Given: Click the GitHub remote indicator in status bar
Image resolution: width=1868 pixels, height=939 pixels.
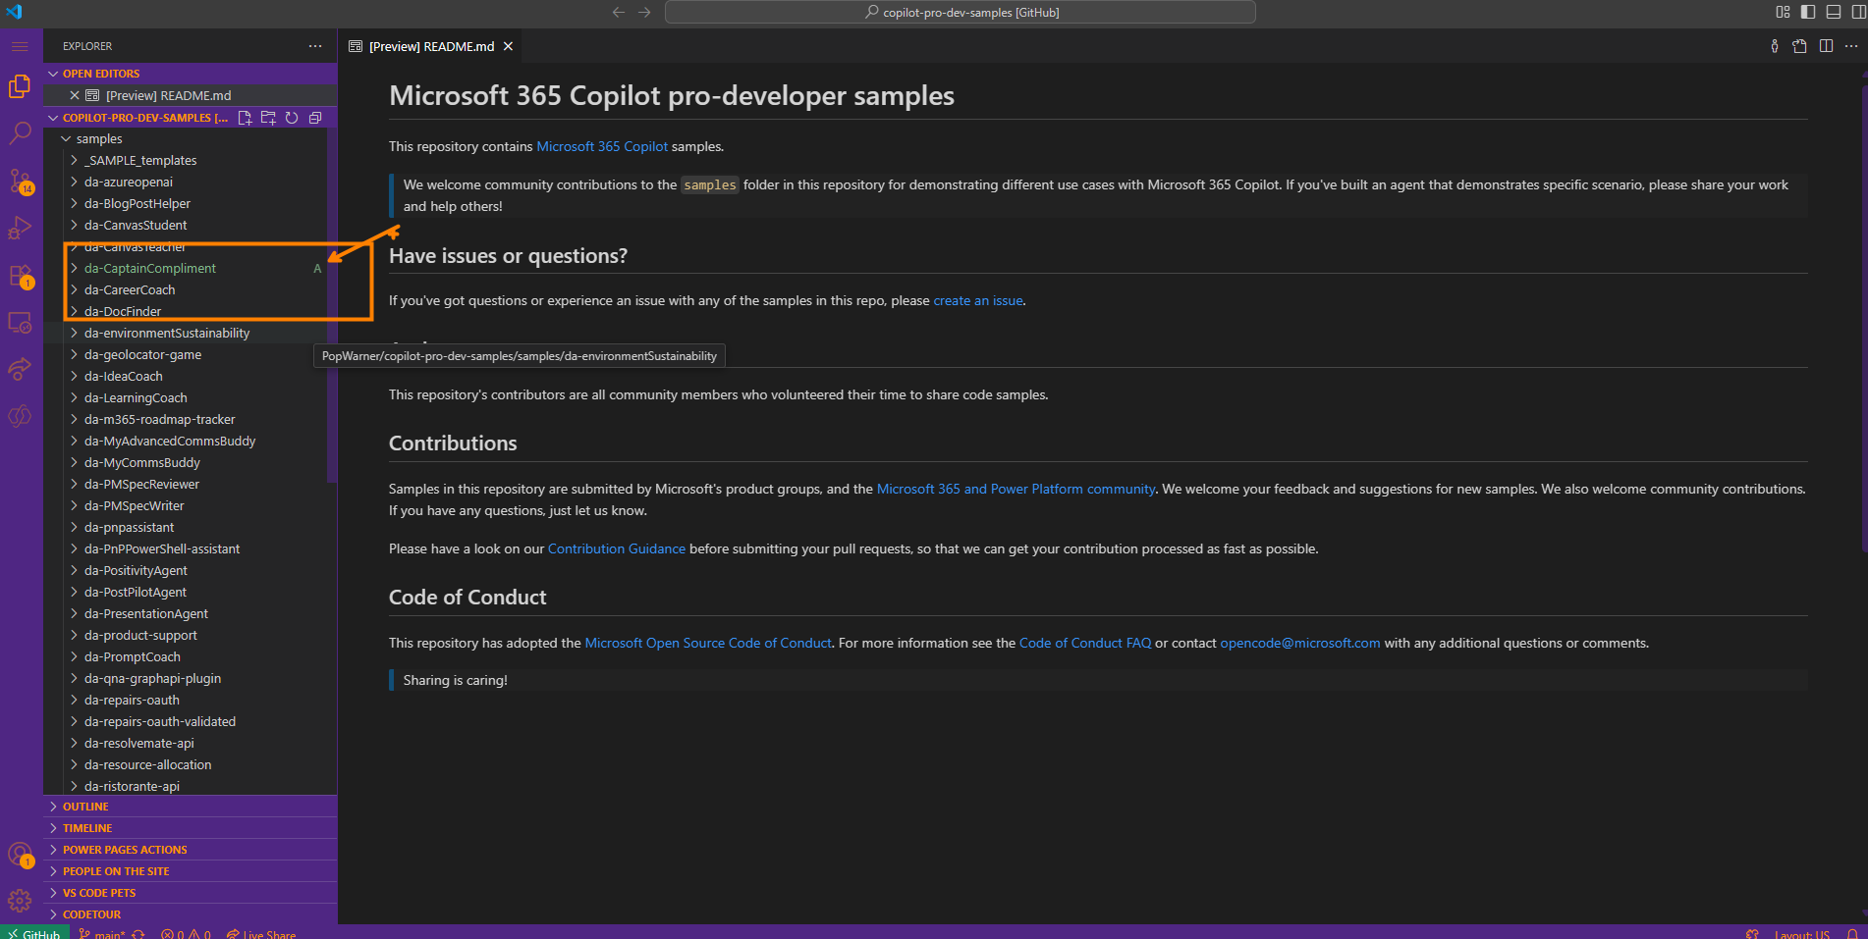Looking at the screenshot, I should 34,933.
